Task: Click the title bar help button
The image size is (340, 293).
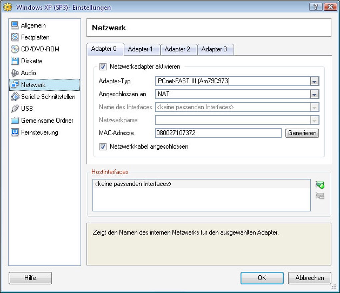Action: [x=315, y=7]
